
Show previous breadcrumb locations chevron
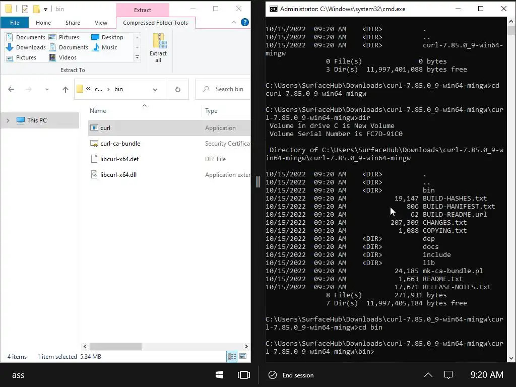coord(88,89)
